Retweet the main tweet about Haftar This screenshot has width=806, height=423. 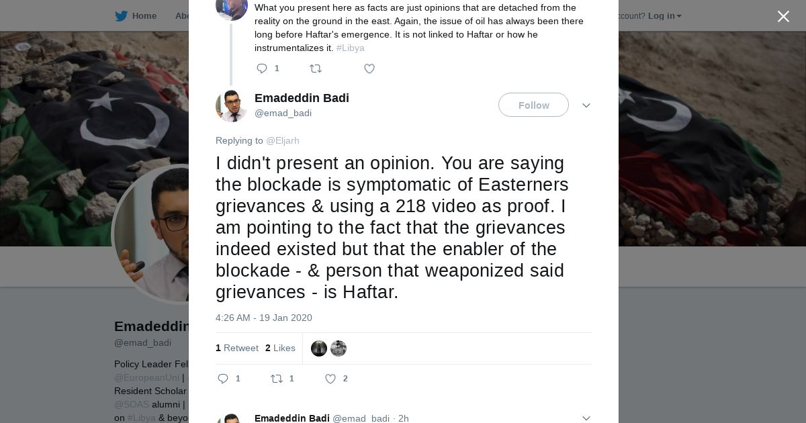point(277,379)
